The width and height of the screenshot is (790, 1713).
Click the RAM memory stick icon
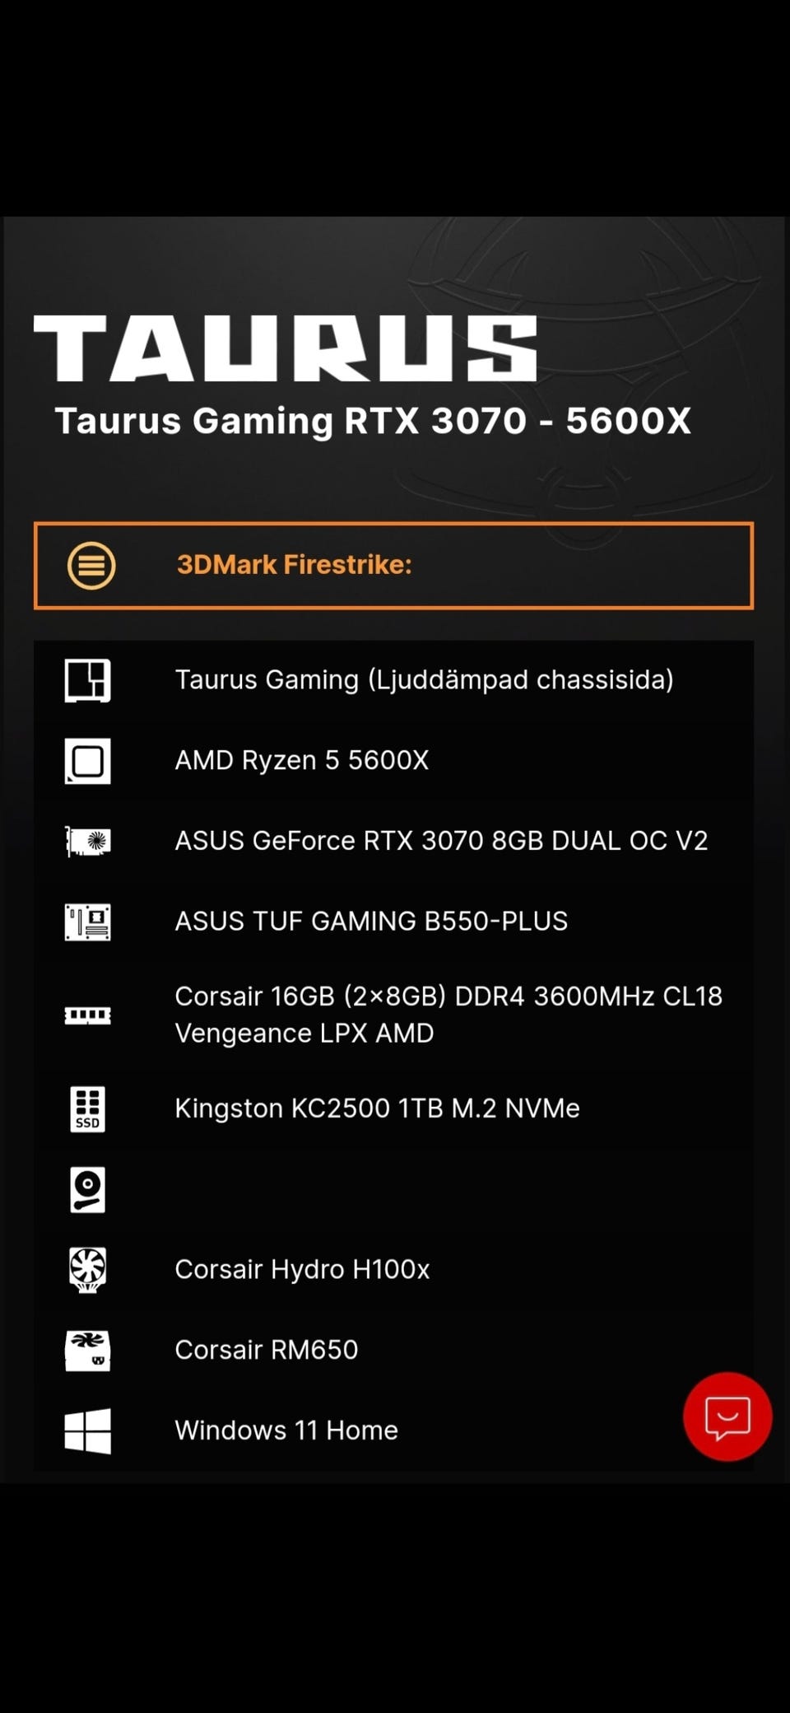87,1015
